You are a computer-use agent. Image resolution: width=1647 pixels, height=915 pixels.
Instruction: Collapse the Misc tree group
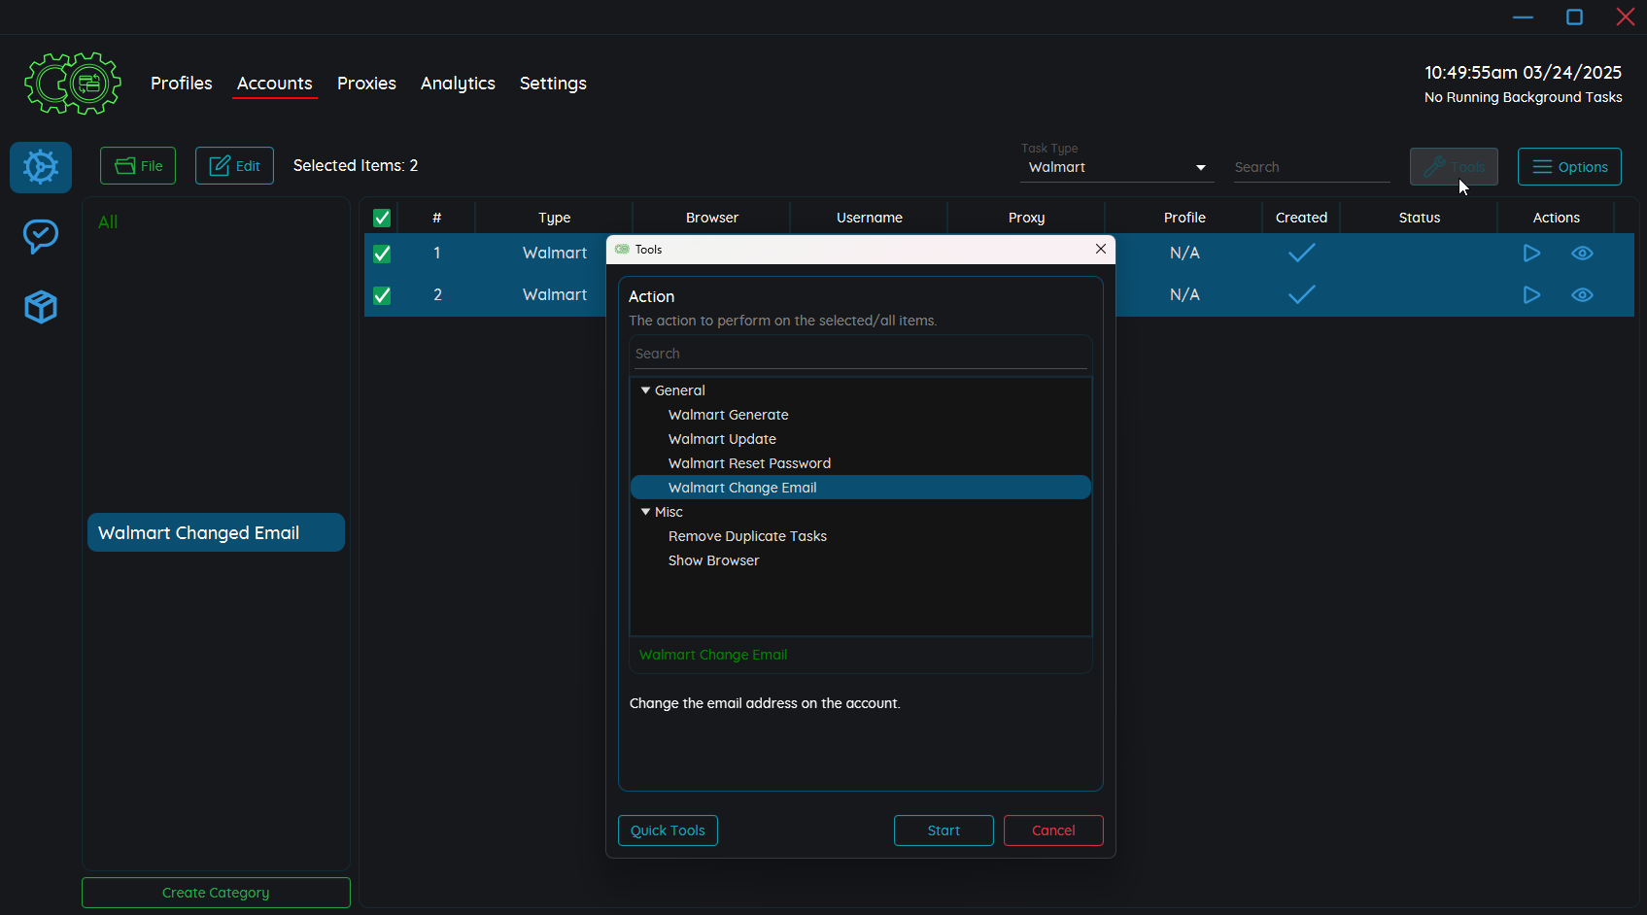pos(646,512)
